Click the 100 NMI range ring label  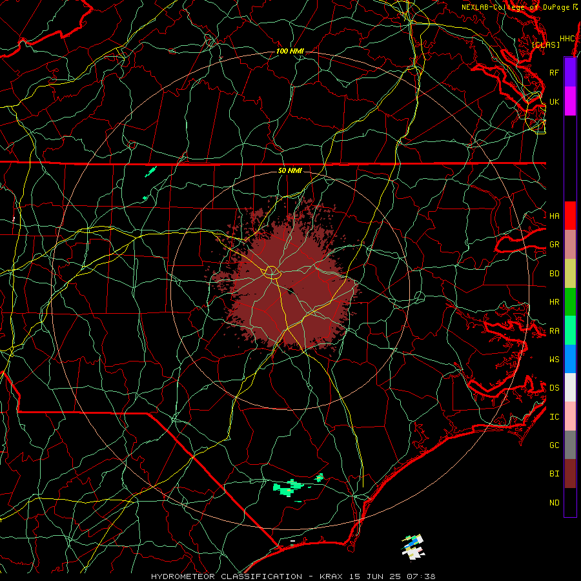coord(290,51)
